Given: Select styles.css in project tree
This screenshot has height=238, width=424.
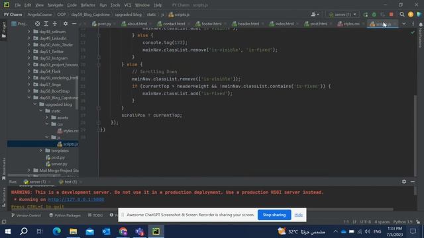Looking at the screenshot, I should 68,131.
